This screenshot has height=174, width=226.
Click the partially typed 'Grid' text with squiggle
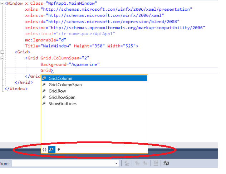pos(46,71)
